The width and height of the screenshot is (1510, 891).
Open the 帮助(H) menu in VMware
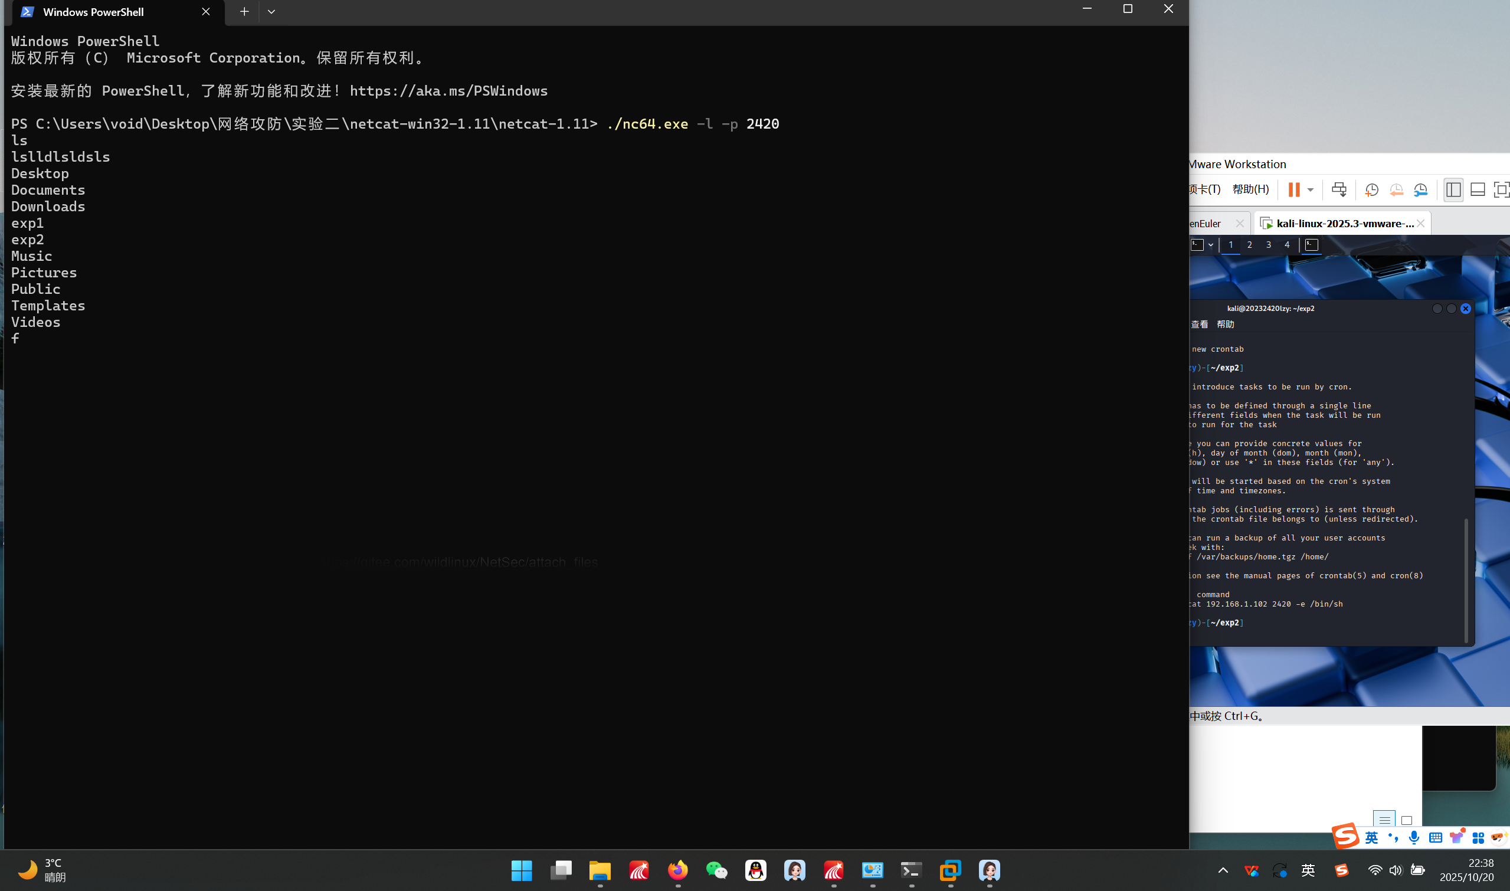coord(1250,190)
